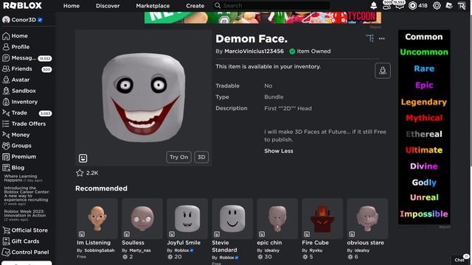Screen dimensions: 472x265
Task: Click the emote face icon under preview
Action: 83,158
